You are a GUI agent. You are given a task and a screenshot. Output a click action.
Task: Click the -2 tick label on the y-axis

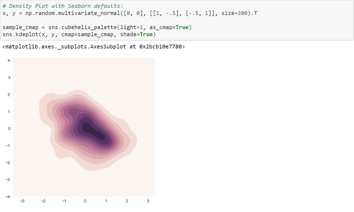(x=8, y=162)
